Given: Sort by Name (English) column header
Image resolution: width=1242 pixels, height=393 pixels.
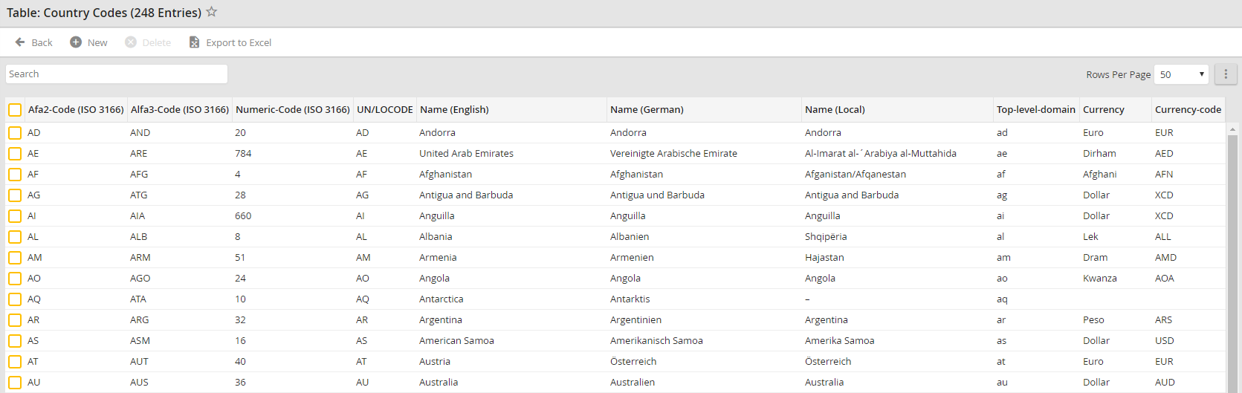Looking at the screenshot, I should 454,110.
